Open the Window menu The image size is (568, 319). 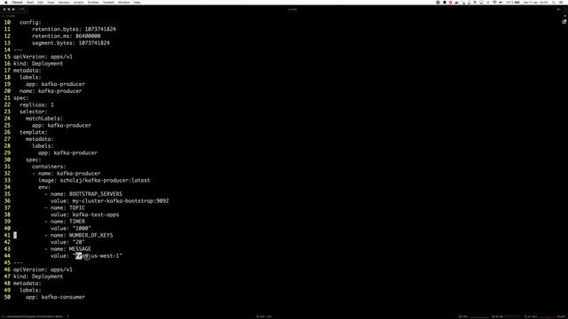coord(124,2)
